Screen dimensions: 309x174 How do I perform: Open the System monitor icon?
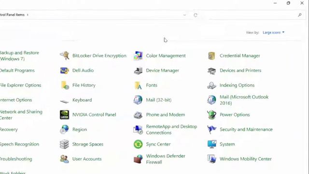[x=212, y=144]
